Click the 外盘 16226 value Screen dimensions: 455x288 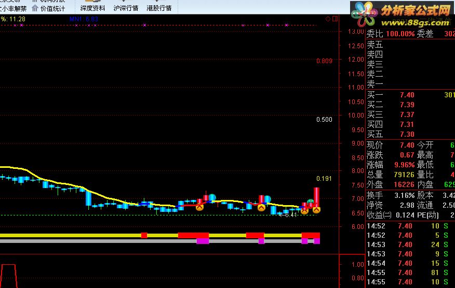404,184
